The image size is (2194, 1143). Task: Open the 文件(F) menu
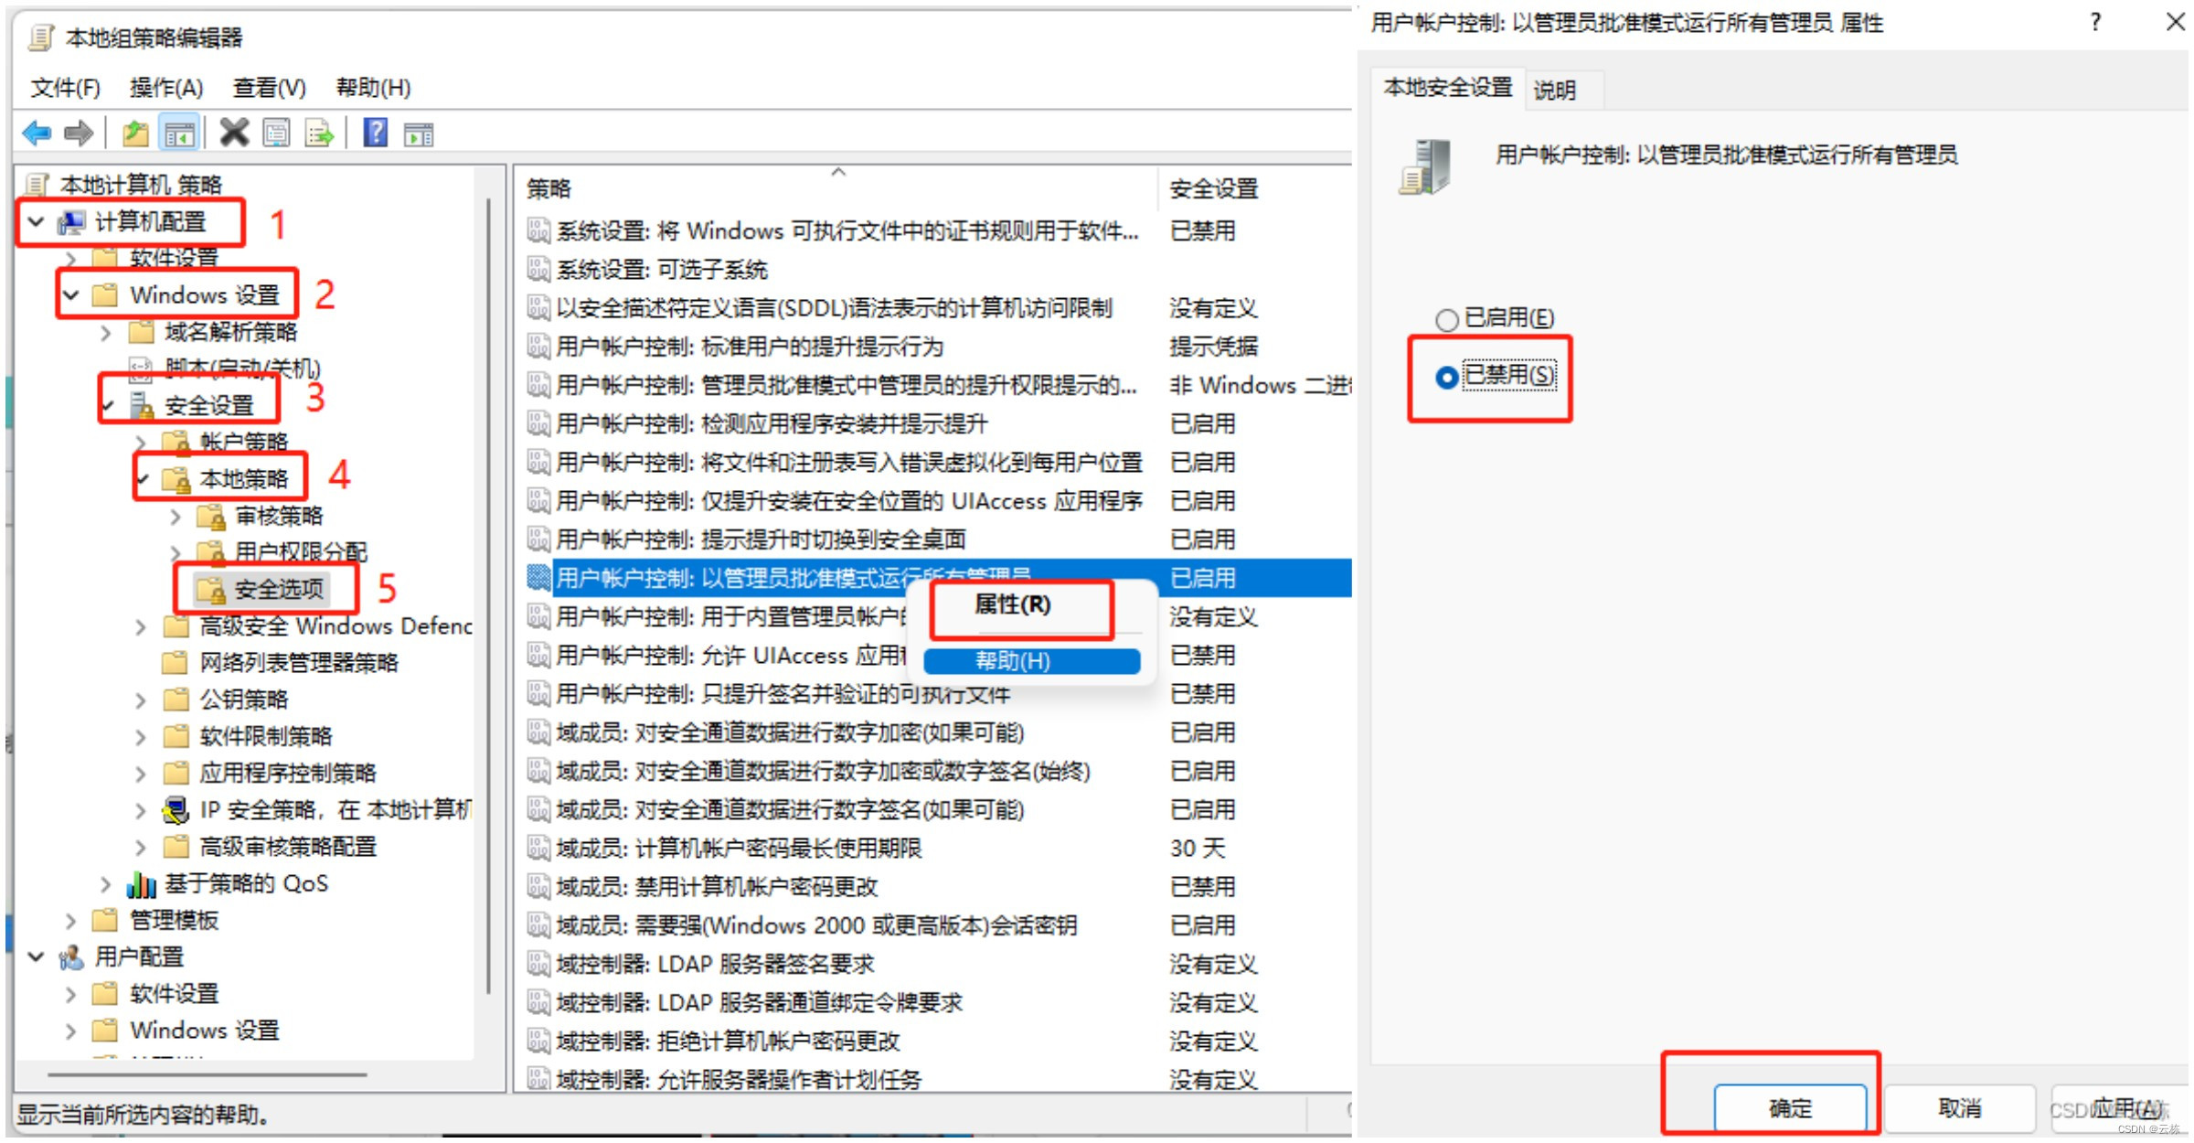(65, 88)
